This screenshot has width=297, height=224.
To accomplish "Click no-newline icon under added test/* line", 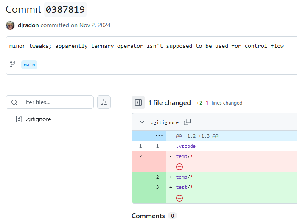I will 179,198.
